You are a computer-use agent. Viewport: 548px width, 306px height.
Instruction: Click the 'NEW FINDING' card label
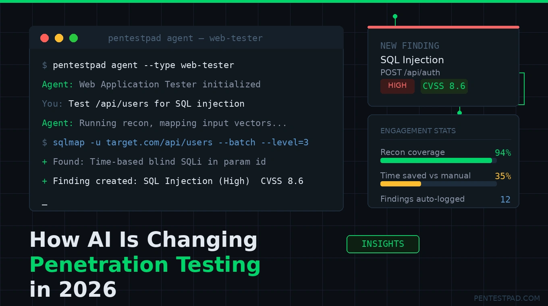click(410, 46)
